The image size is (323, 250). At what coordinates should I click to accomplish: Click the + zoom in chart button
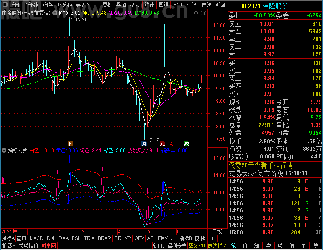[212, 238]
